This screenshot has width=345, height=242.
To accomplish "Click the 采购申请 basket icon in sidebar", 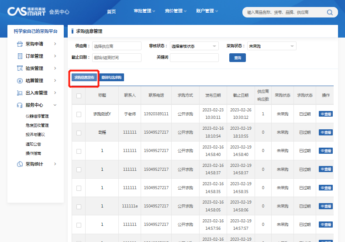I will pos(20,44).
